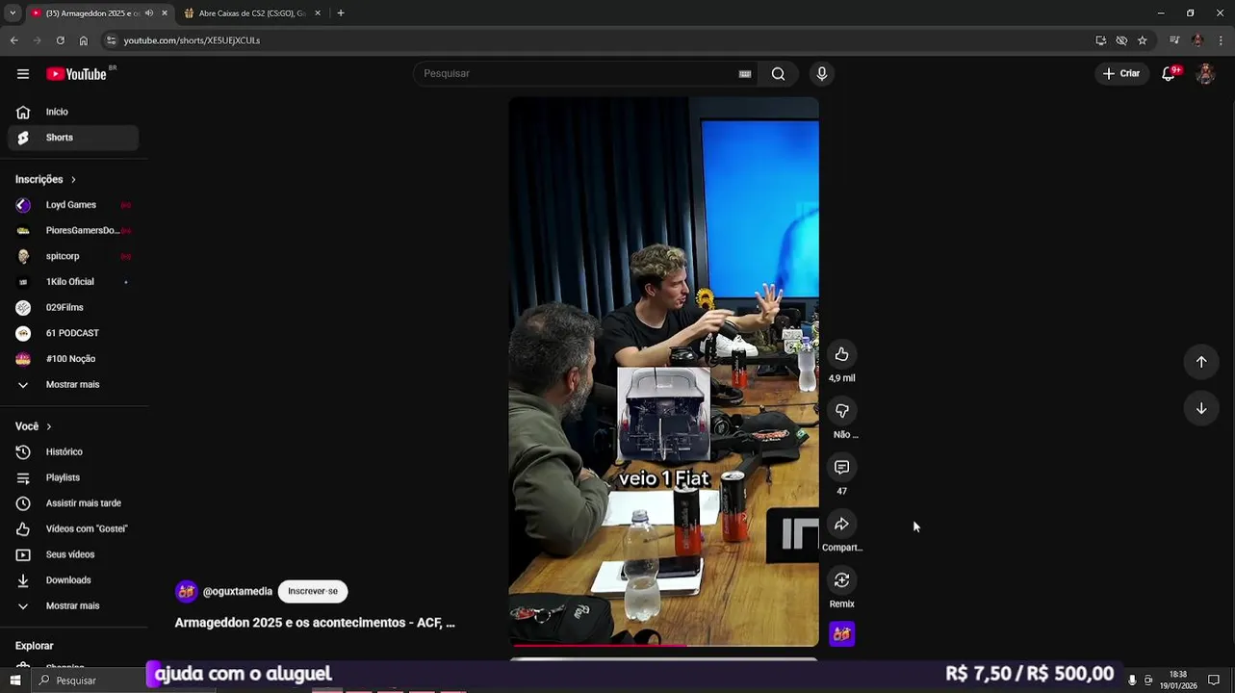The height and width of the screenshot is (693, 1235).
Task: Click the Windows taskbar Pesquisar box
Action: [88, 680]
